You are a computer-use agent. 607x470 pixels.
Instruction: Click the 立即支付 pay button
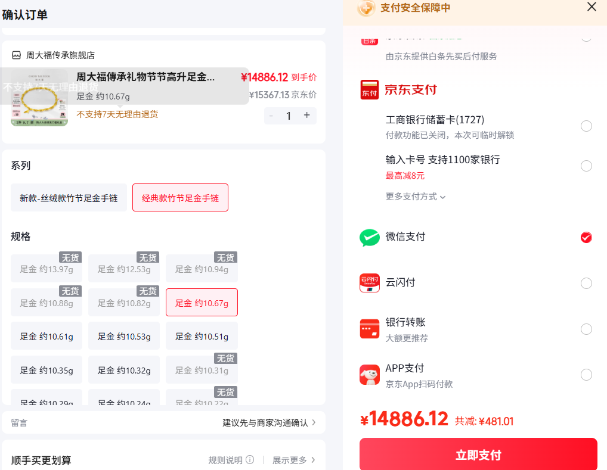(x=478, y=454)
